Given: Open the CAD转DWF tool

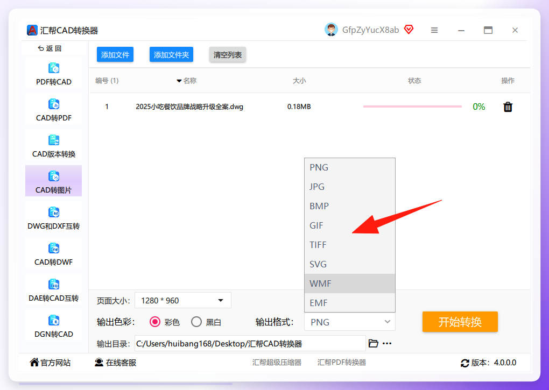Looking at the screenshot, I should [54, 254].
